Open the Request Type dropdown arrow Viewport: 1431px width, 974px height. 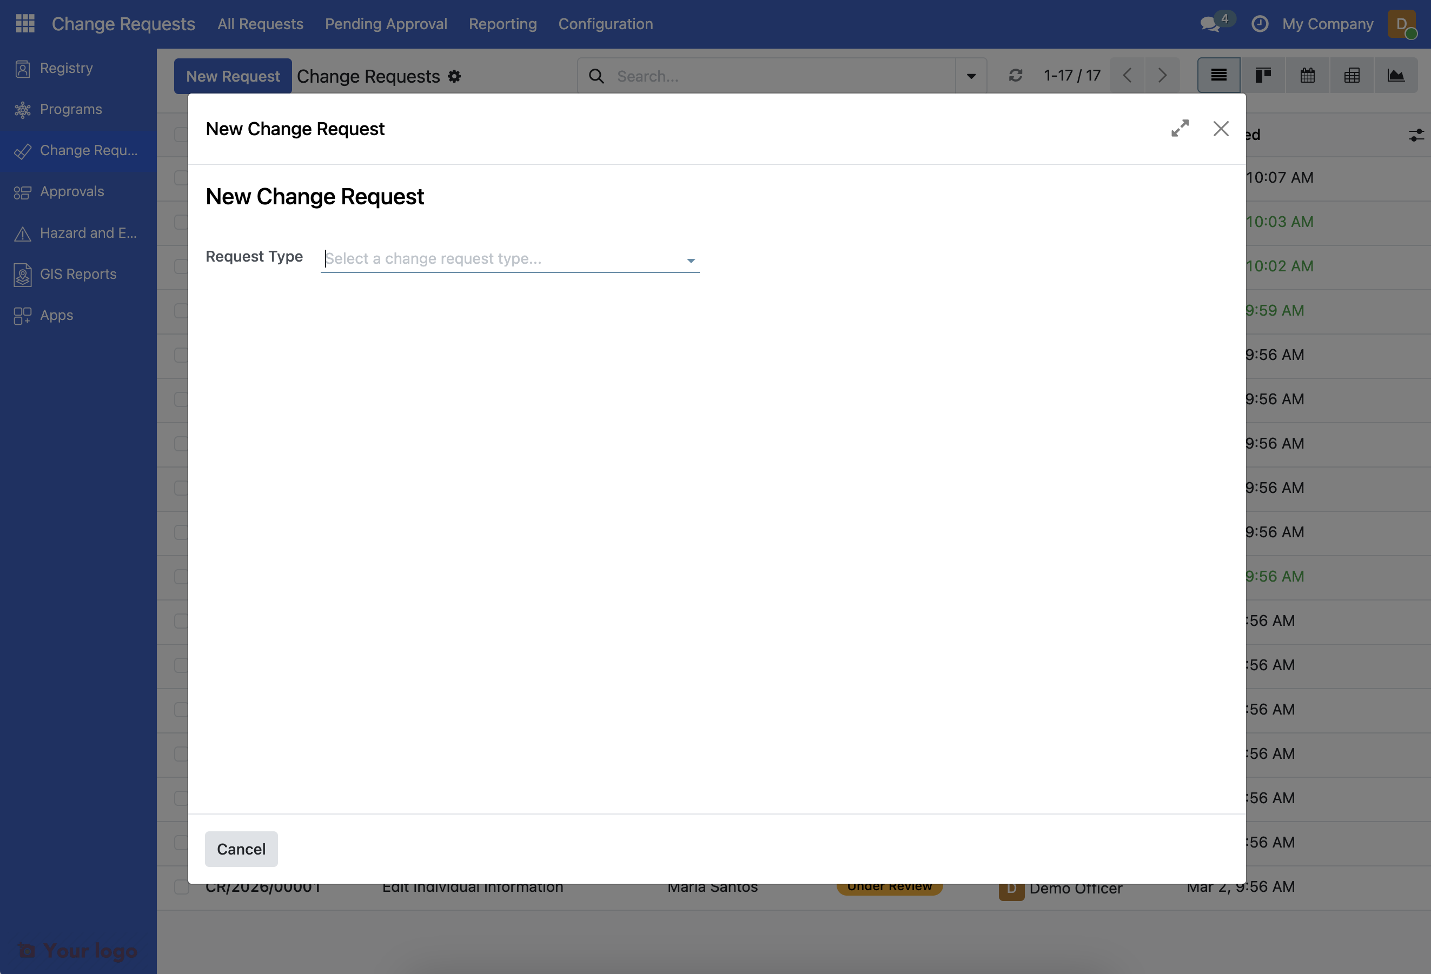click(x=691, y=261)
